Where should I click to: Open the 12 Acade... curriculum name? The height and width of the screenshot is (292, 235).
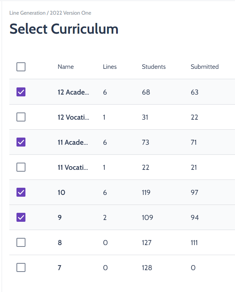(73, 92)
